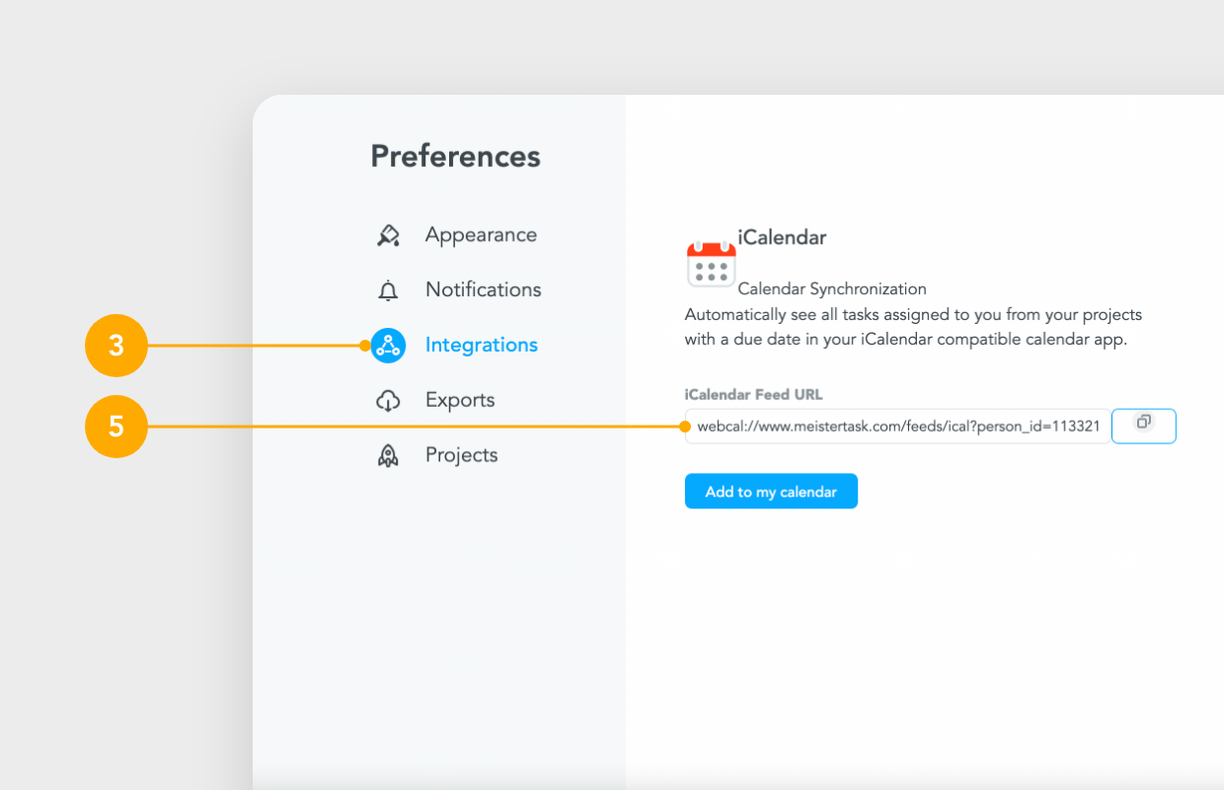This screenshot has height=790, width=1224.
Task: Click the blue Integrations nodes icon
Action: 388,346
